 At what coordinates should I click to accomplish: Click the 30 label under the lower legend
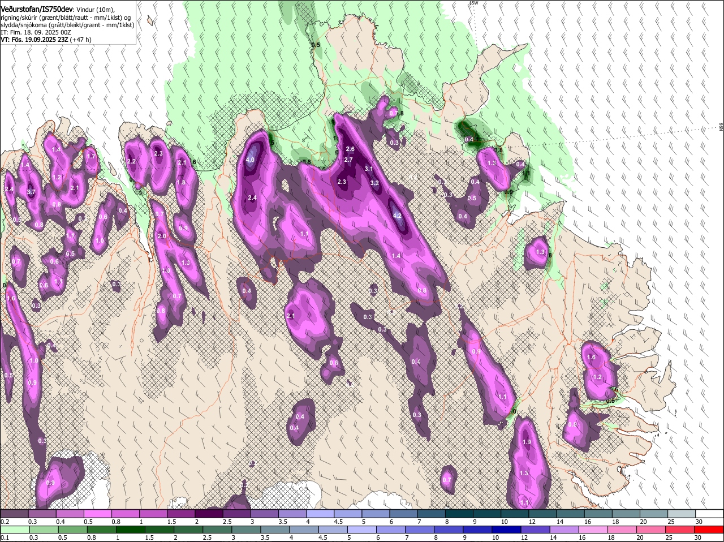(x=697, y=537)
